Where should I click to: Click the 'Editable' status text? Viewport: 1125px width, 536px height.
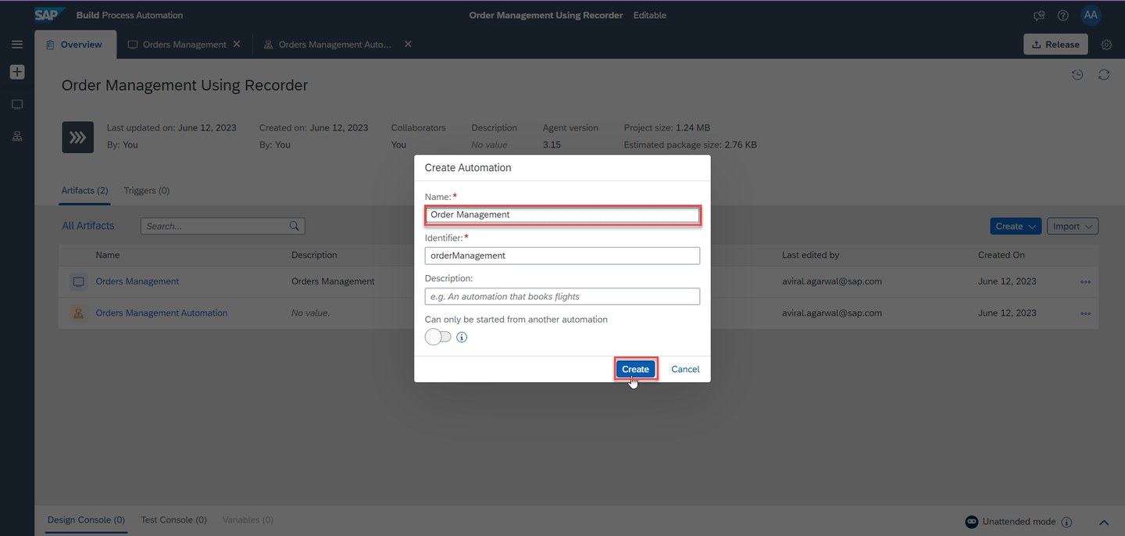coord(650,15)
